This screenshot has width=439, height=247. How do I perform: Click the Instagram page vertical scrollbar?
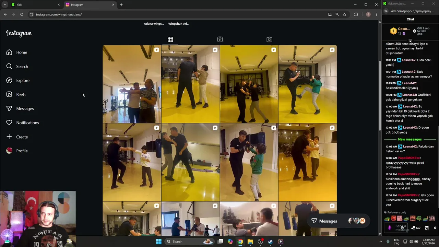point(380,96)
